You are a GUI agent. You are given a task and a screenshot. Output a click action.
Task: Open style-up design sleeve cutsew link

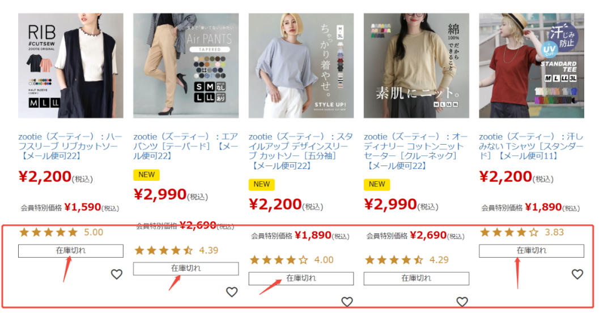click(301, 151)
